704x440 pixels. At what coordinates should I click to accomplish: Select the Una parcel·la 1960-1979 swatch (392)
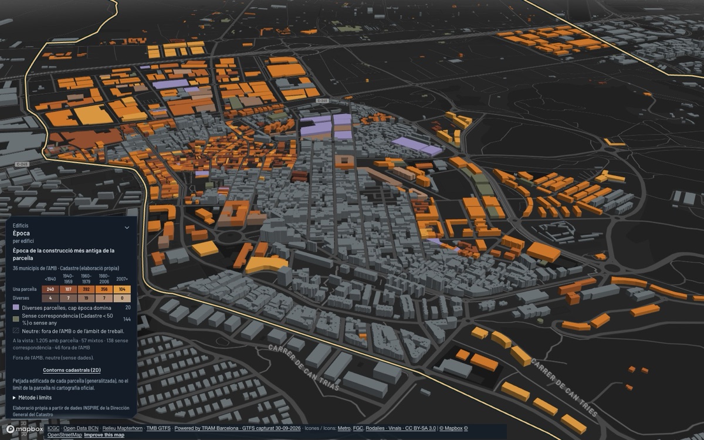[86, 289]
